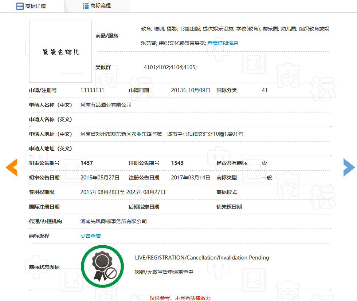Click the 商标状态图标 label
The height and width of the screenshot is (301, 357).
[x=44, y=267]
